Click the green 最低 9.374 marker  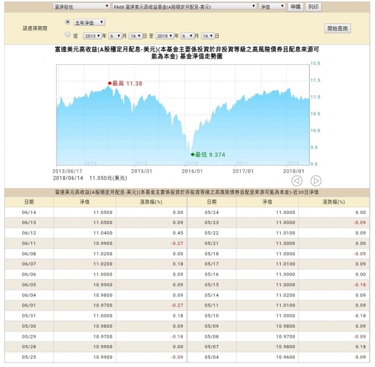[x=208, y=155]
